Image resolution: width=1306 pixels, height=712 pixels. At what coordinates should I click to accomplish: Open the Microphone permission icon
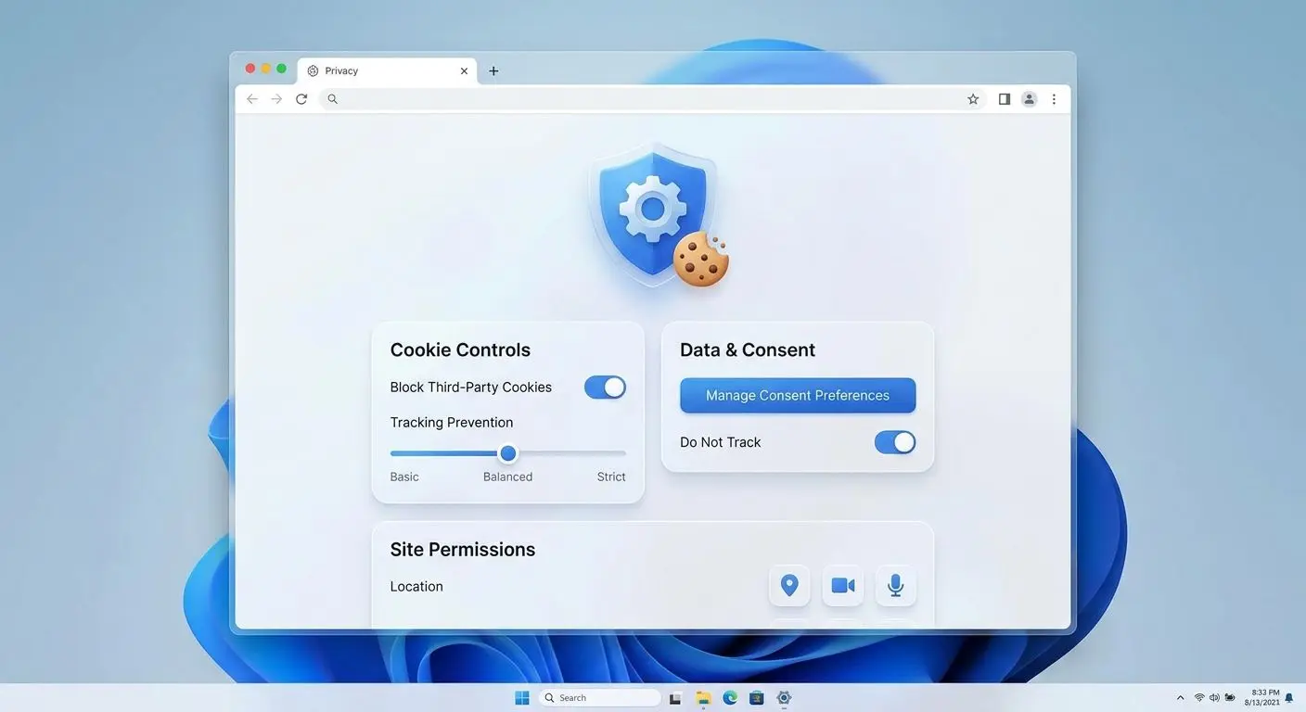tap(896, 586)
